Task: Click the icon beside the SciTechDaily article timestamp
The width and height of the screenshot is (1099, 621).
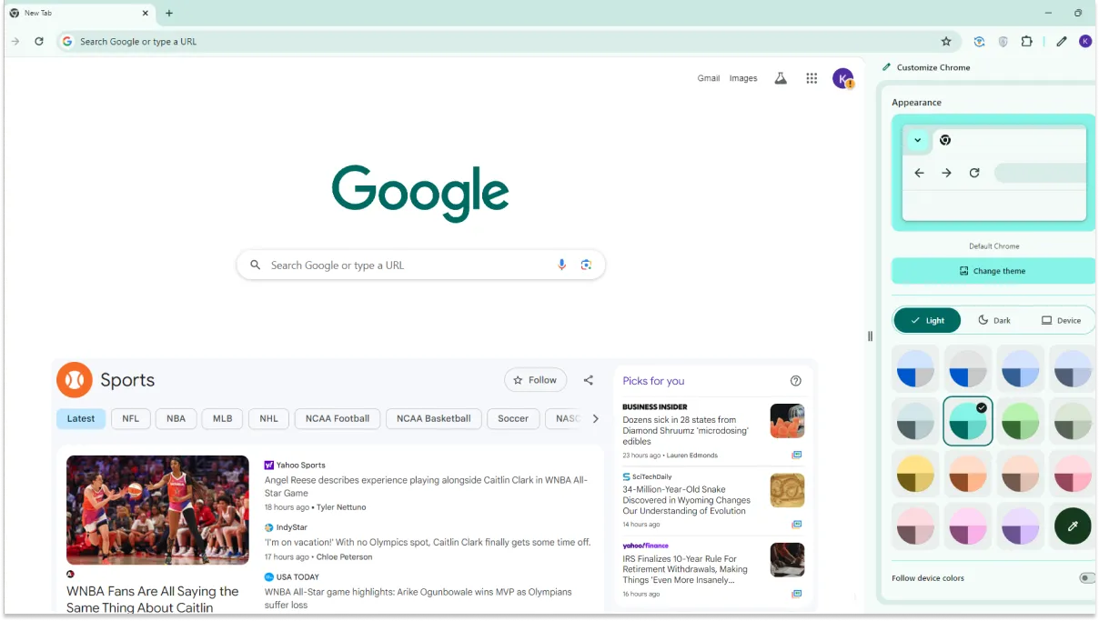Action: click(x=796, y=524)
